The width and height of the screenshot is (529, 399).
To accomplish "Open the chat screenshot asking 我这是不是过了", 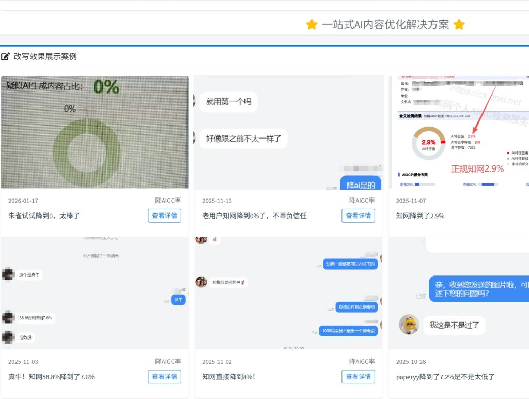I will [460, 293].
